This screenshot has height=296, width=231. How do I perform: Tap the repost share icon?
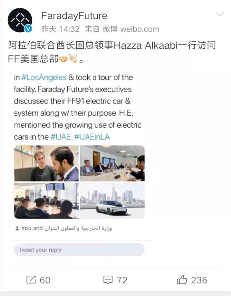(x=31, y=280)
